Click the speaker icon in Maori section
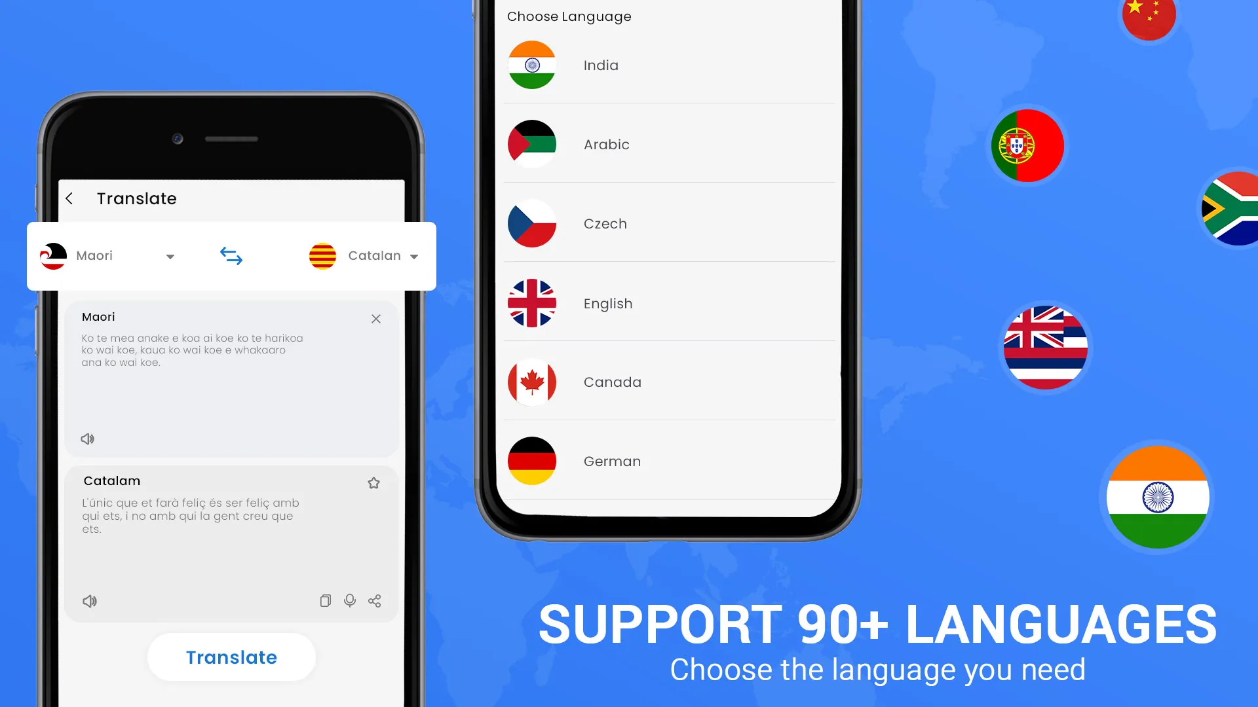The width and height of the screenshot is (1258, 707). tap(87, 439)
